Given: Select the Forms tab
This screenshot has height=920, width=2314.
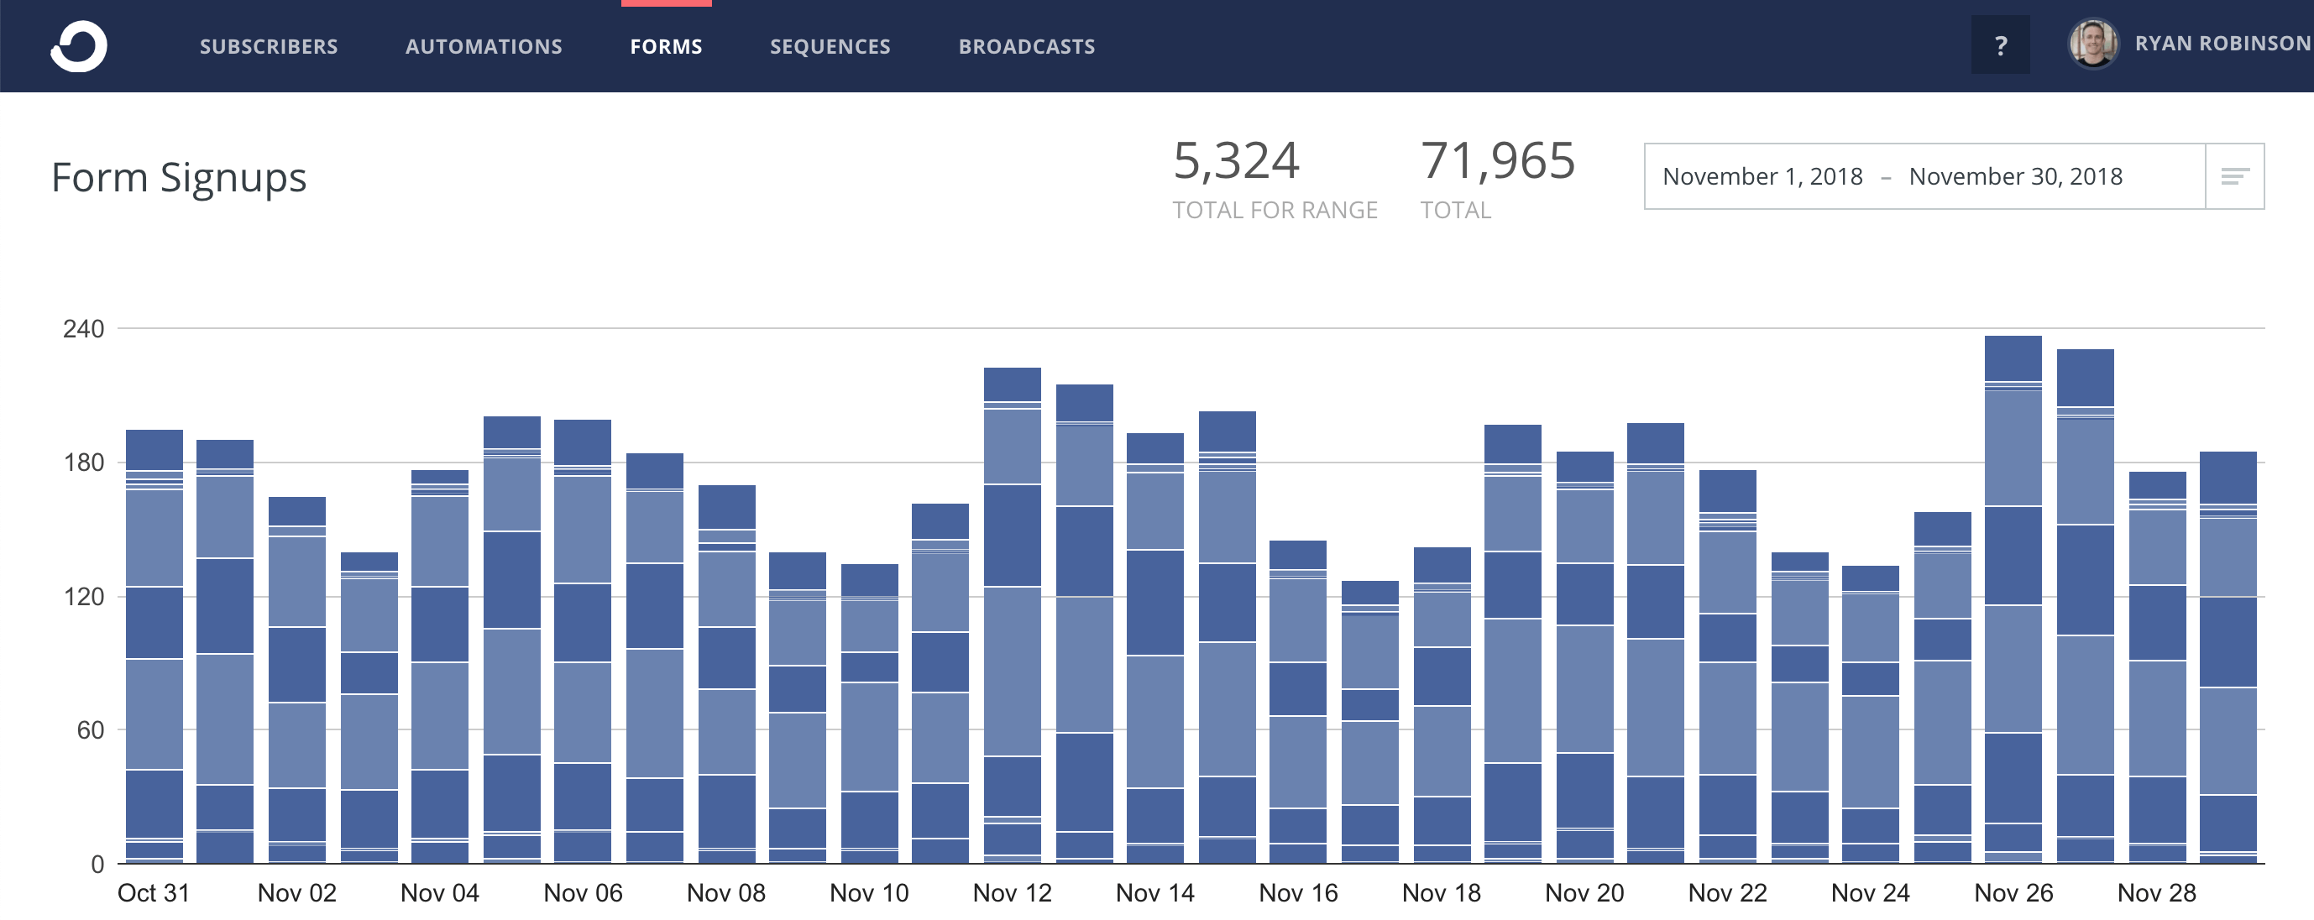Looking at the screenshot, I should click(666, 47).
